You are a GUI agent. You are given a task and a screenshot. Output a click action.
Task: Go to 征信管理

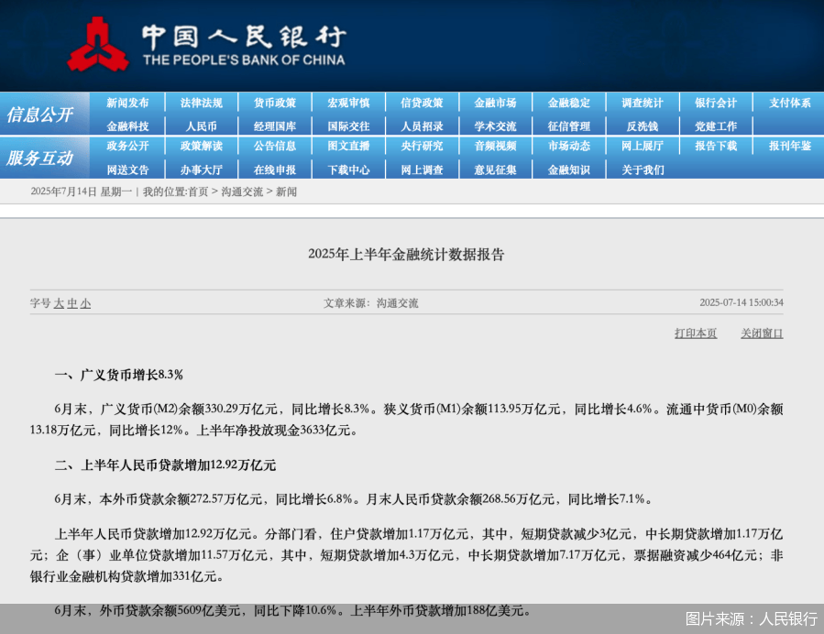point(569,126)
